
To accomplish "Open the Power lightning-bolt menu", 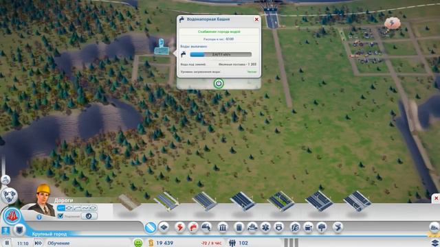I will [179, 227].
